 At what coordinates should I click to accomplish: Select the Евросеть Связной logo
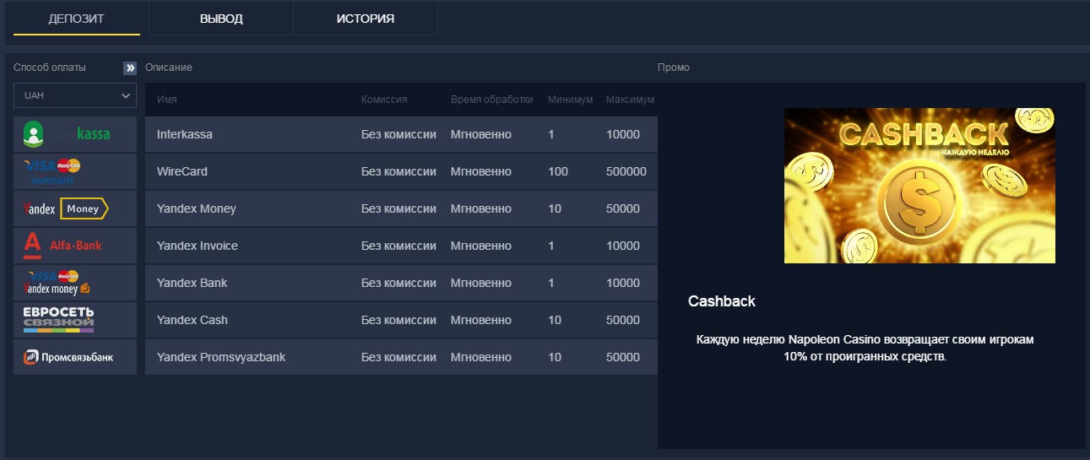[x=75, y=320]
